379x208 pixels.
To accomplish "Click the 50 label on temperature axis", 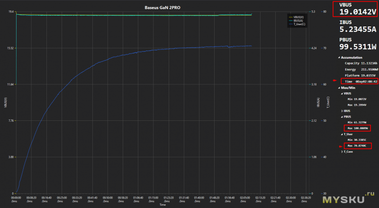I will (x=325, y=121).
